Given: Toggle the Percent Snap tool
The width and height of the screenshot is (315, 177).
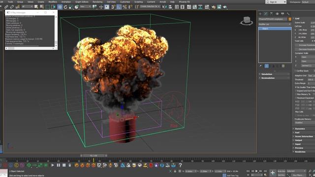Looking at the screenshot, I should pyautogui.click(x=125, y=7).
